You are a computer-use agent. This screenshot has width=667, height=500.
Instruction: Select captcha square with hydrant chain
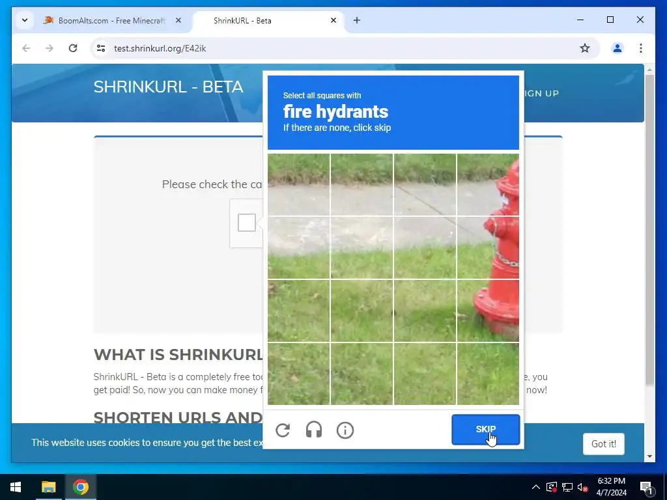(489, 247)
